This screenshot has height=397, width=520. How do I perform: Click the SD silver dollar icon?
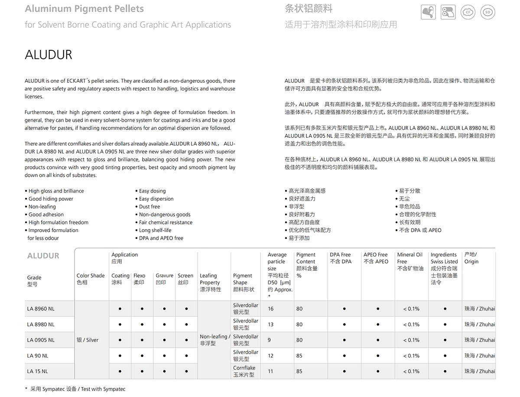[x=487, y=12]
